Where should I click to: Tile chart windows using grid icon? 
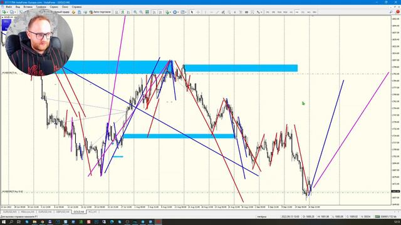point(147,12)
